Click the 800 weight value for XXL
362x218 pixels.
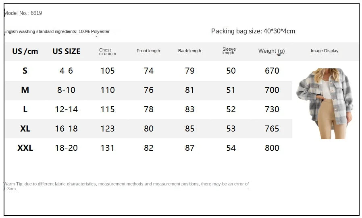[272, 148]
